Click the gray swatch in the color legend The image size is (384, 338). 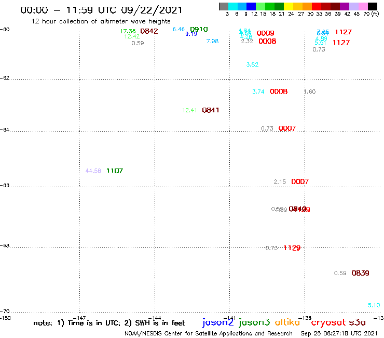pyautogui.click(x=224, y=6)
